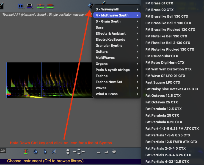Select the hand pan tool

click(x=114, y=151)
